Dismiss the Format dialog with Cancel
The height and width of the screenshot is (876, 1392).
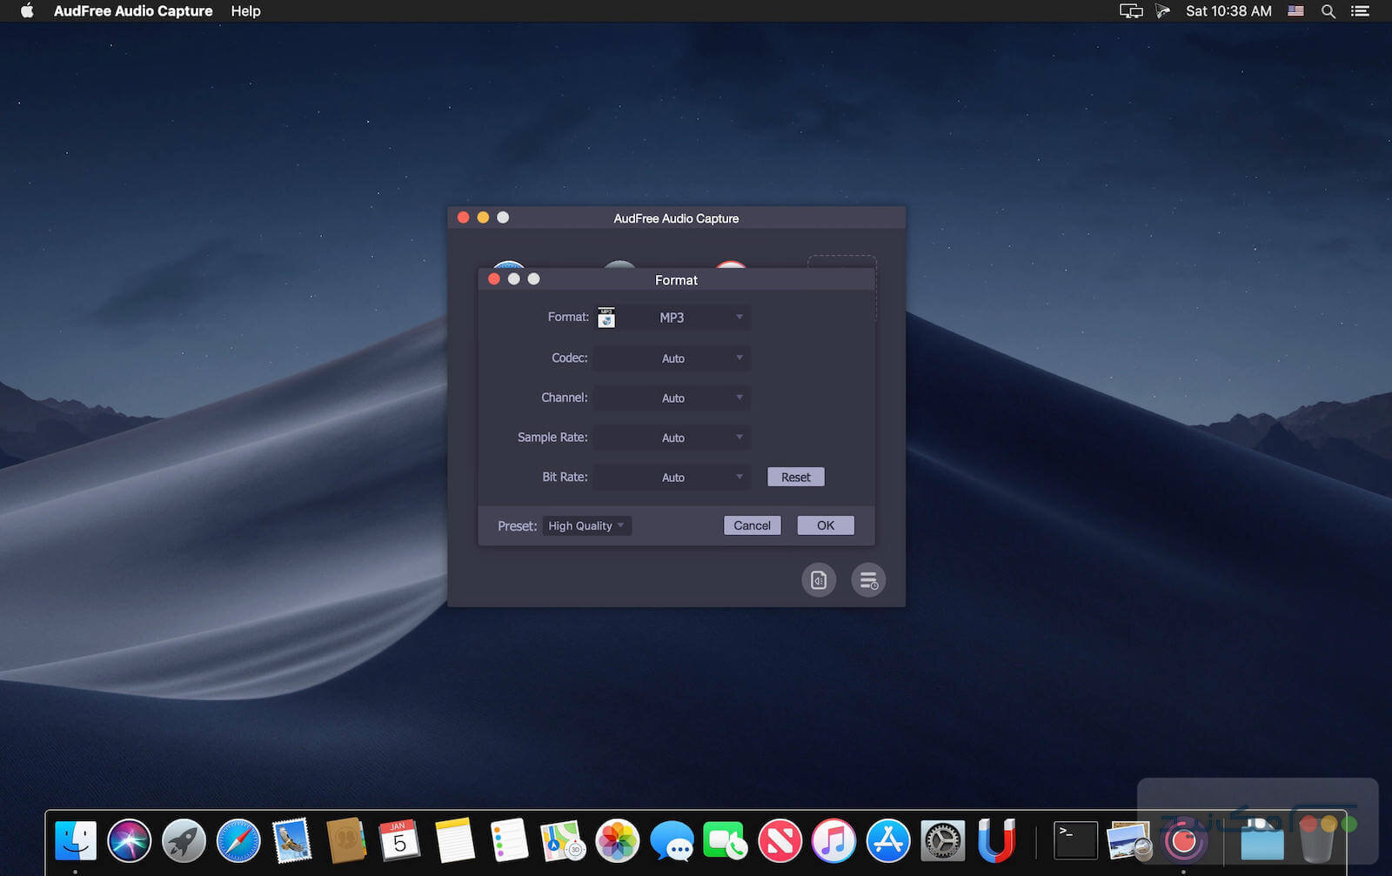(x=751, y=525)
